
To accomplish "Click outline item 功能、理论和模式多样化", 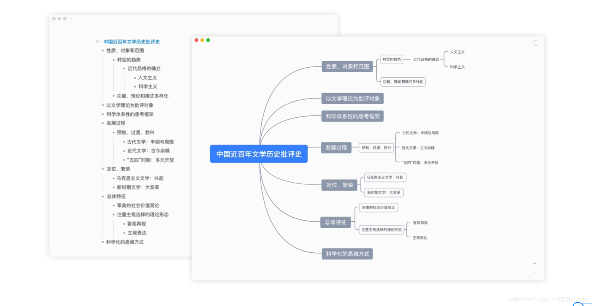I will tap(143, 96).
